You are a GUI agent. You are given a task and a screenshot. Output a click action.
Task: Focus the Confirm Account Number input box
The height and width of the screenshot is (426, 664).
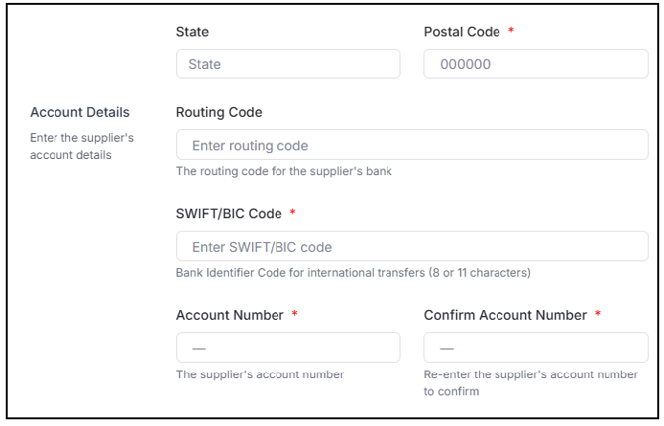tap(535, 348)
